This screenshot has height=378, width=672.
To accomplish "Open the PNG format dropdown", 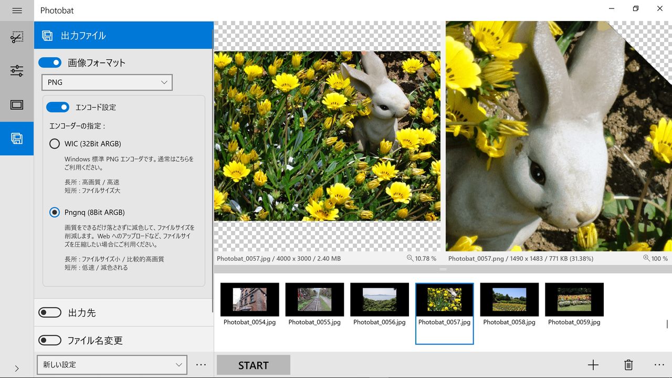I will click(107, 82).
